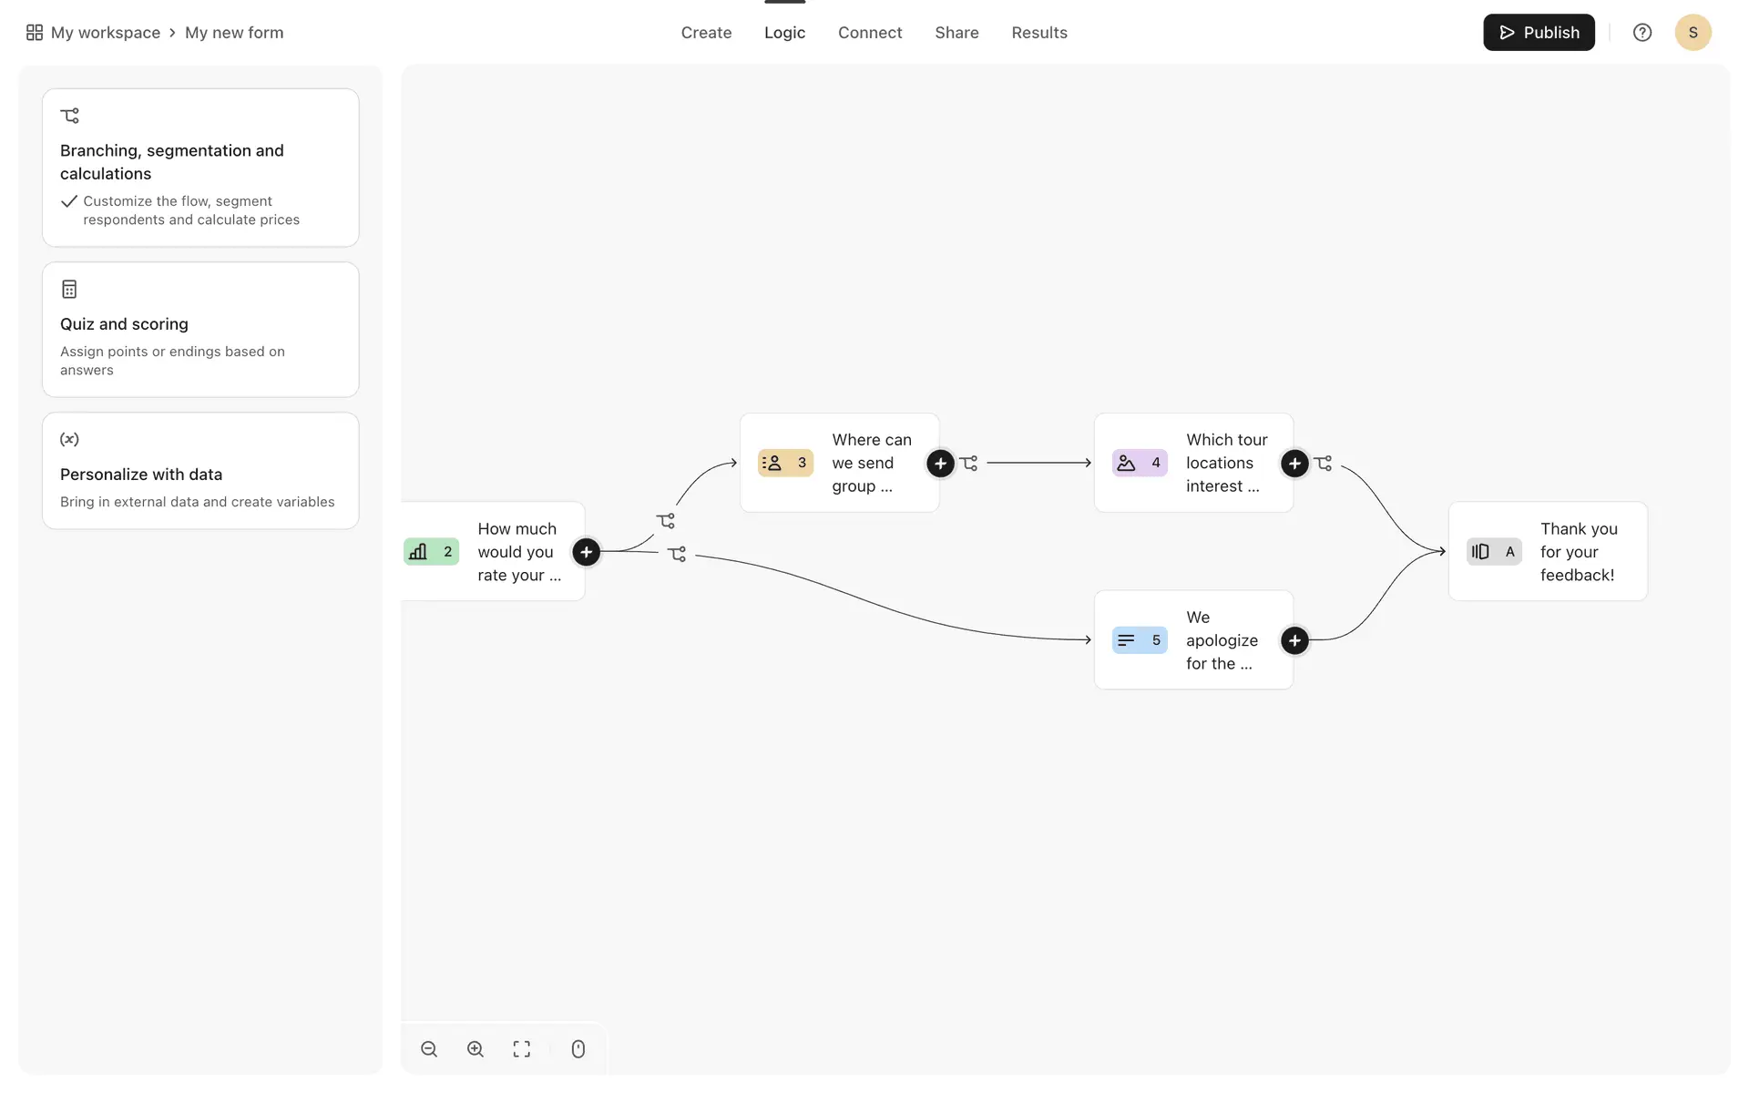Open the user avatar S menu
The width and height of the screenshot is (1749, 1093).
tap(1693, 33)
